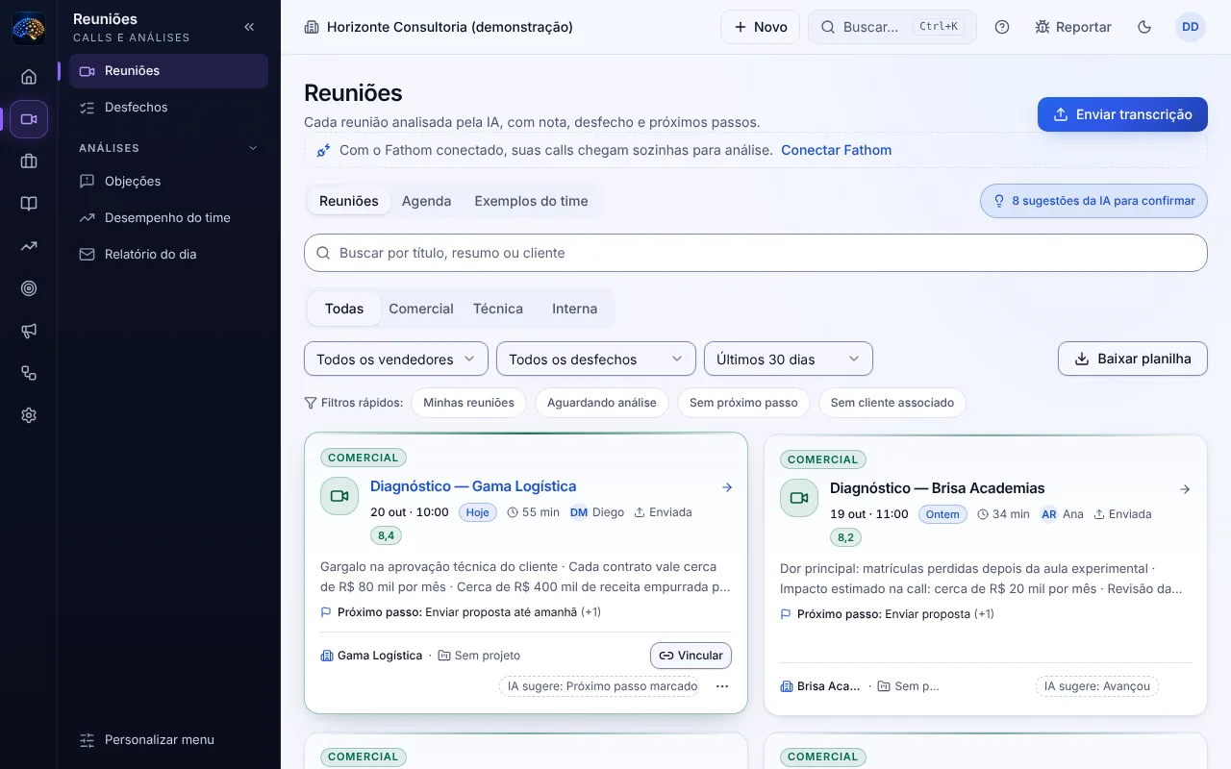The width and height of the screenshot is (1231, 769).
Task: Click the 8,2 score badge
Action: (x=845, y=537)
